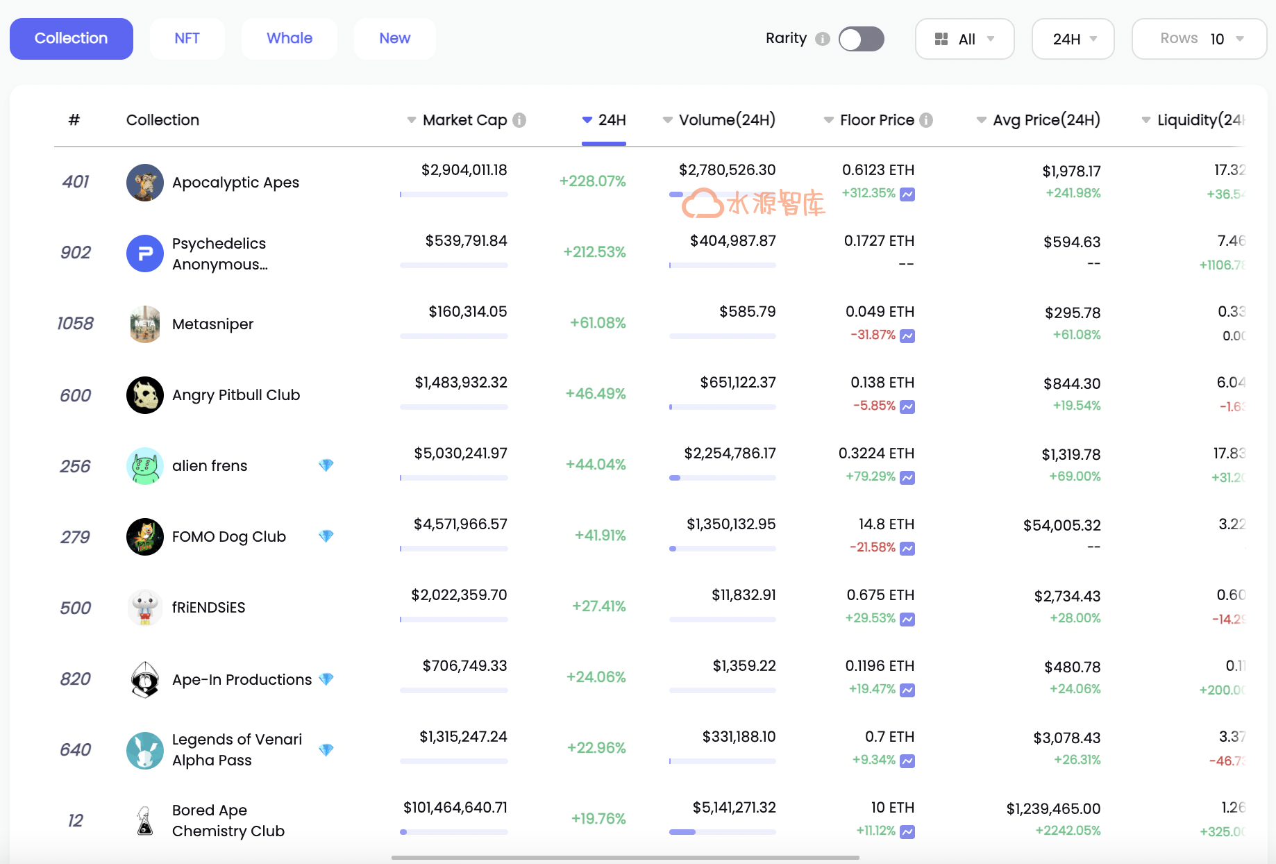Open the Apocalyptic Apes collection name
Screen dimensions: 1276x864
(x=236, y=183)
